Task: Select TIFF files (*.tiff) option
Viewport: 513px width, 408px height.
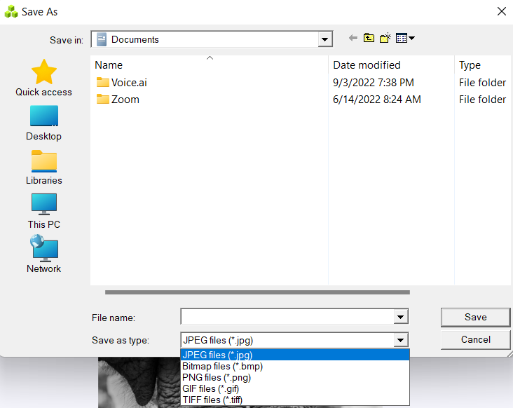Action: pos(212,400)
